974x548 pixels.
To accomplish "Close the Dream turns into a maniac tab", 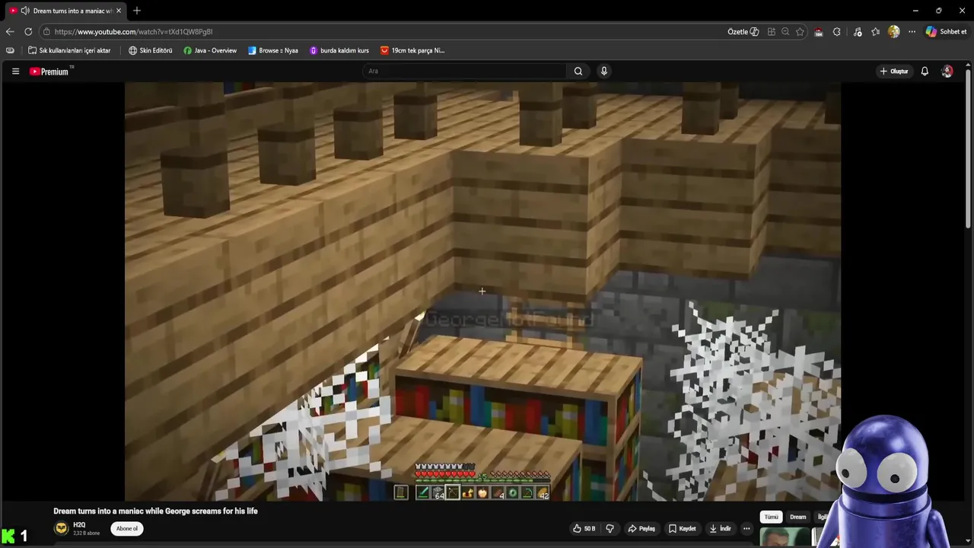I will [x=119, y=11].
